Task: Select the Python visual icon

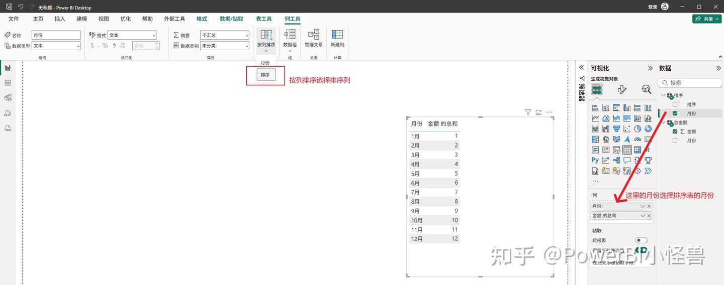Action: [x=595, y=160]
